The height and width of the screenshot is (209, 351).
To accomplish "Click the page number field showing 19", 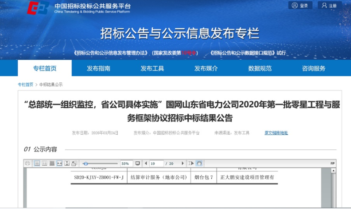I will click(156, 164).
